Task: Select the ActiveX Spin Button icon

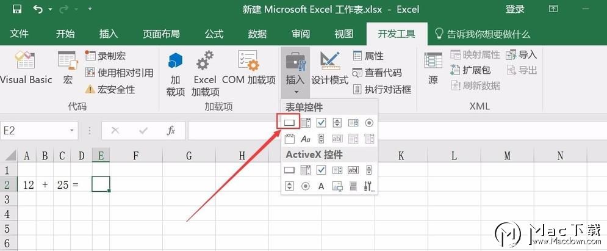Action: [x=289, y=186]
